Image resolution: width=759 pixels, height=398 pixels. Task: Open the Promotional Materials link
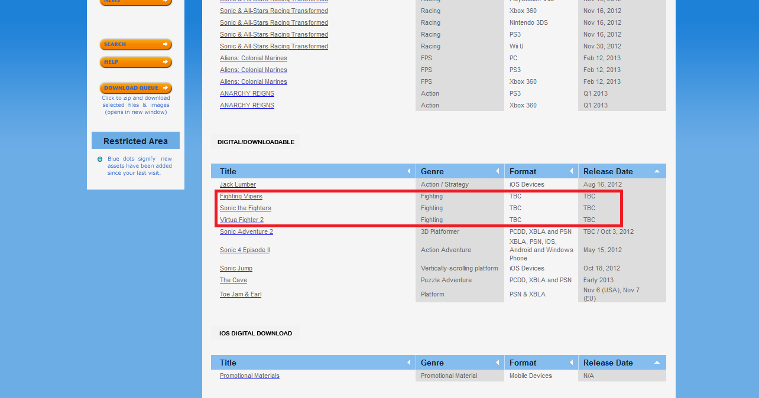tap(249, 376)
